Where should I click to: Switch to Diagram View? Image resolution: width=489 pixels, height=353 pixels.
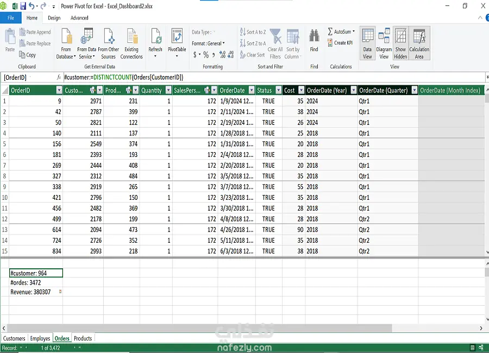pos(384,43)
